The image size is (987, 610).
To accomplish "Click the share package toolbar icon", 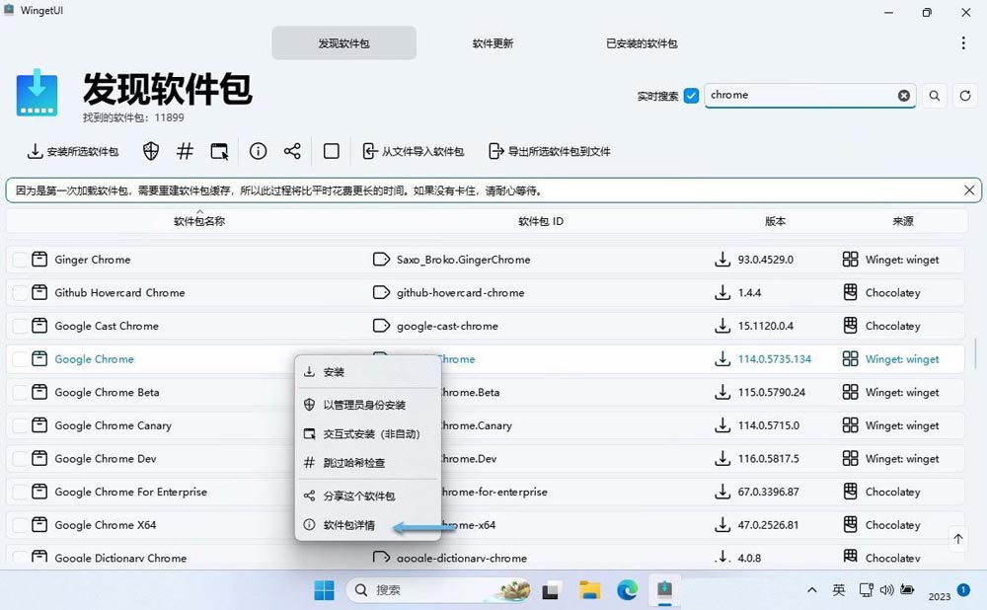I will click(292, 151).
